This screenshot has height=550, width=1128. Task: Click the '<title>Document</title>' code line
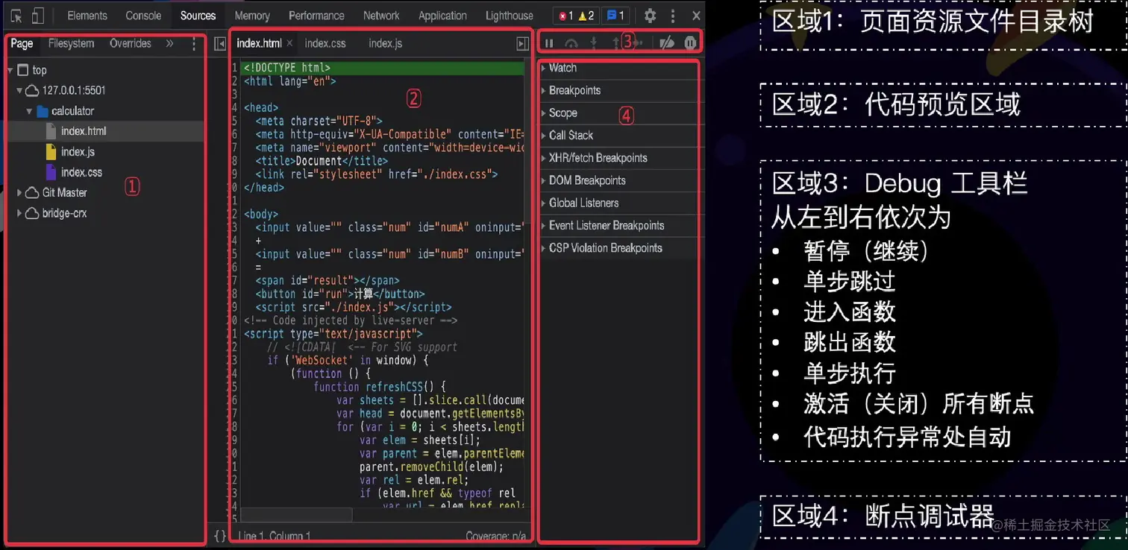click(x=322, y=161)
